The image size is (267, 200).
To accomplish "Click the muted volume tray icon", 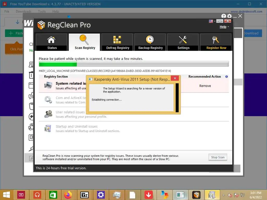I will [230, 195].
